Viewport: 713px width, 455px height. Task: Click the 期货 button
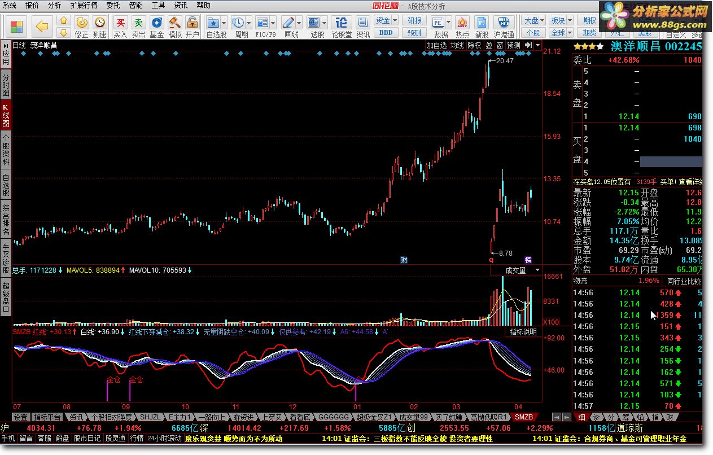(x=590, y=33)
